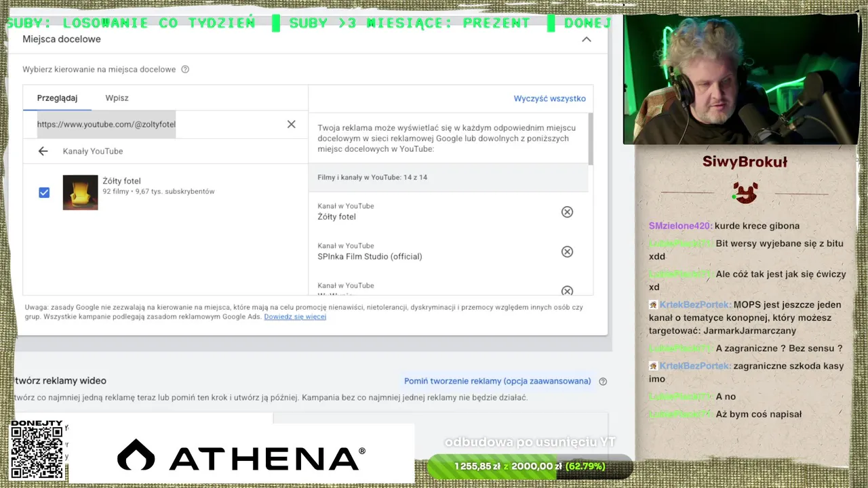Collapse the Miejsca docelowe section chevron
This screenshot has height=488, width=868.
click(x=586, y=39)
